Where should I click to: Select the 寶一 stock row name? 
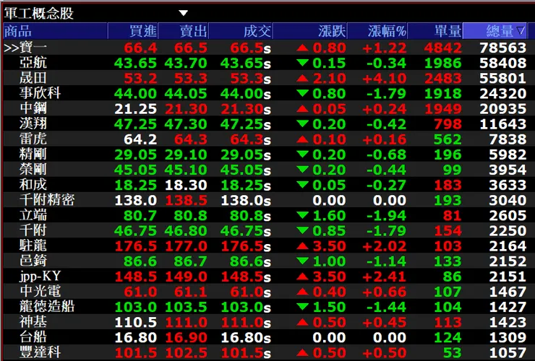[x=33, y=48]
